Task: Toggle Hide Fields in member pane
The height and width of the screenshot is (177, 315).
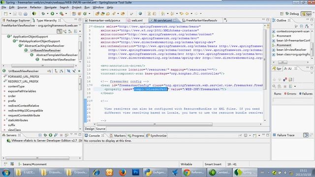Action: coord(68,71)
